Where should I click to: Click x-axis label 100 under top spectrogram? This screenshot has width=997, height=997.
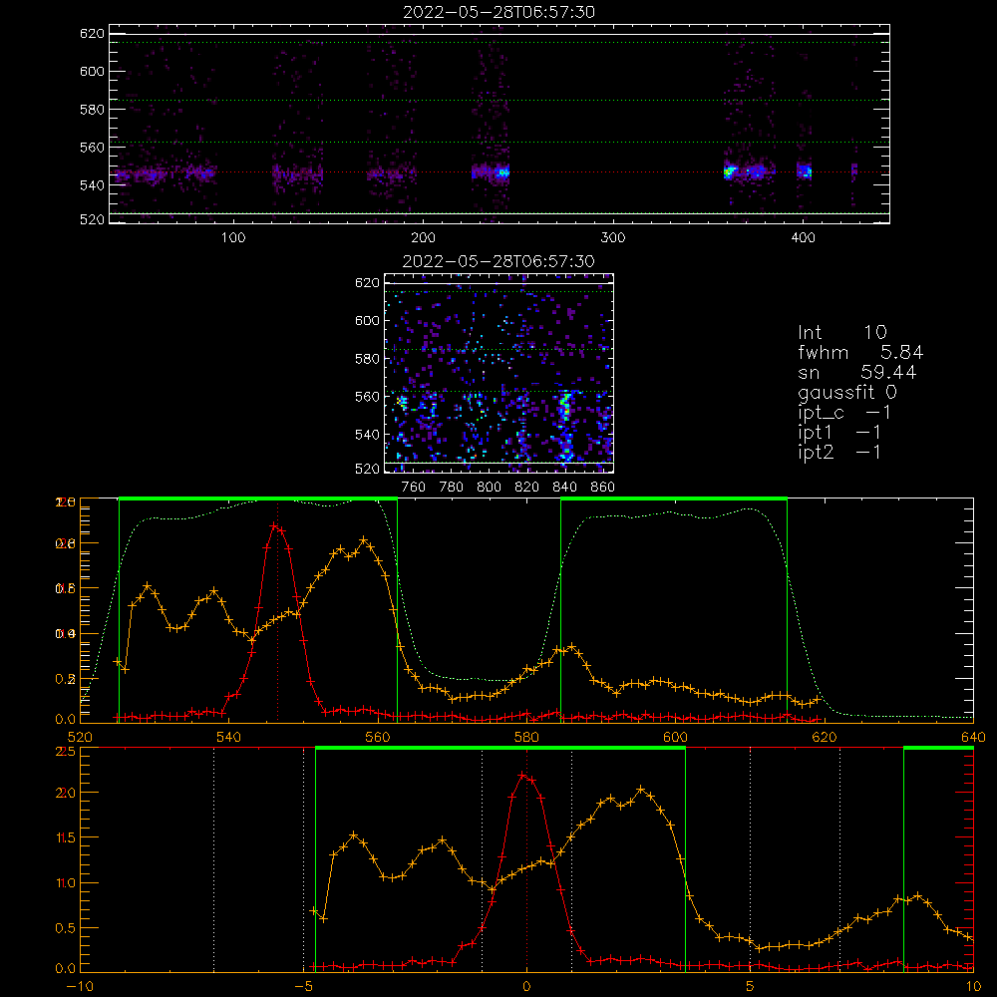[x=233, y=238]
